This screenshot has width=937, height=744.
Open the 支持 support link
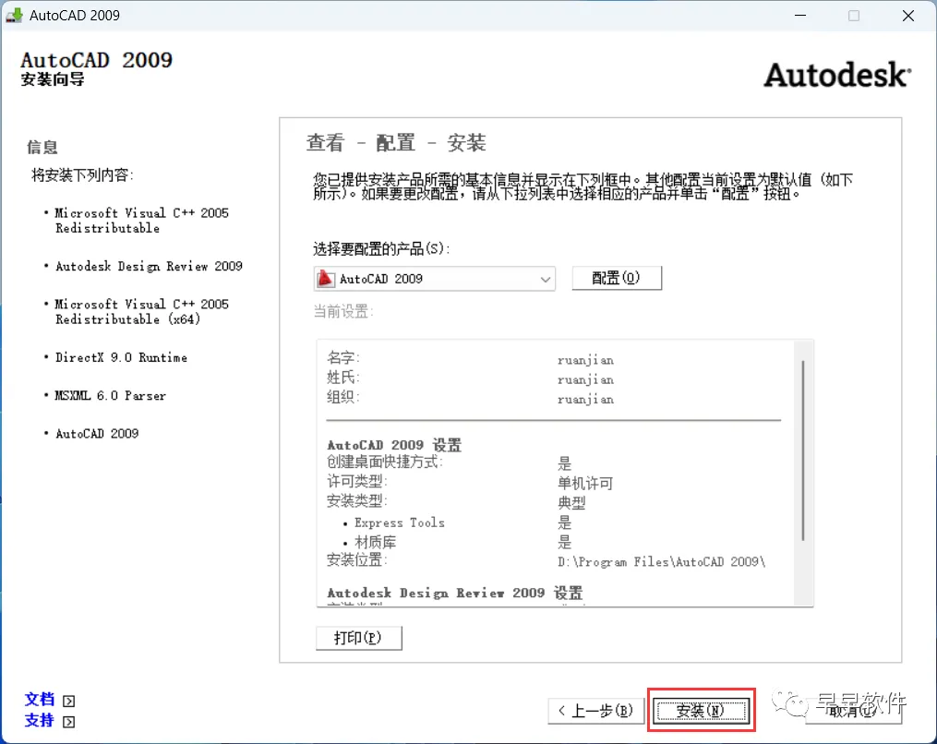point(40,720)
